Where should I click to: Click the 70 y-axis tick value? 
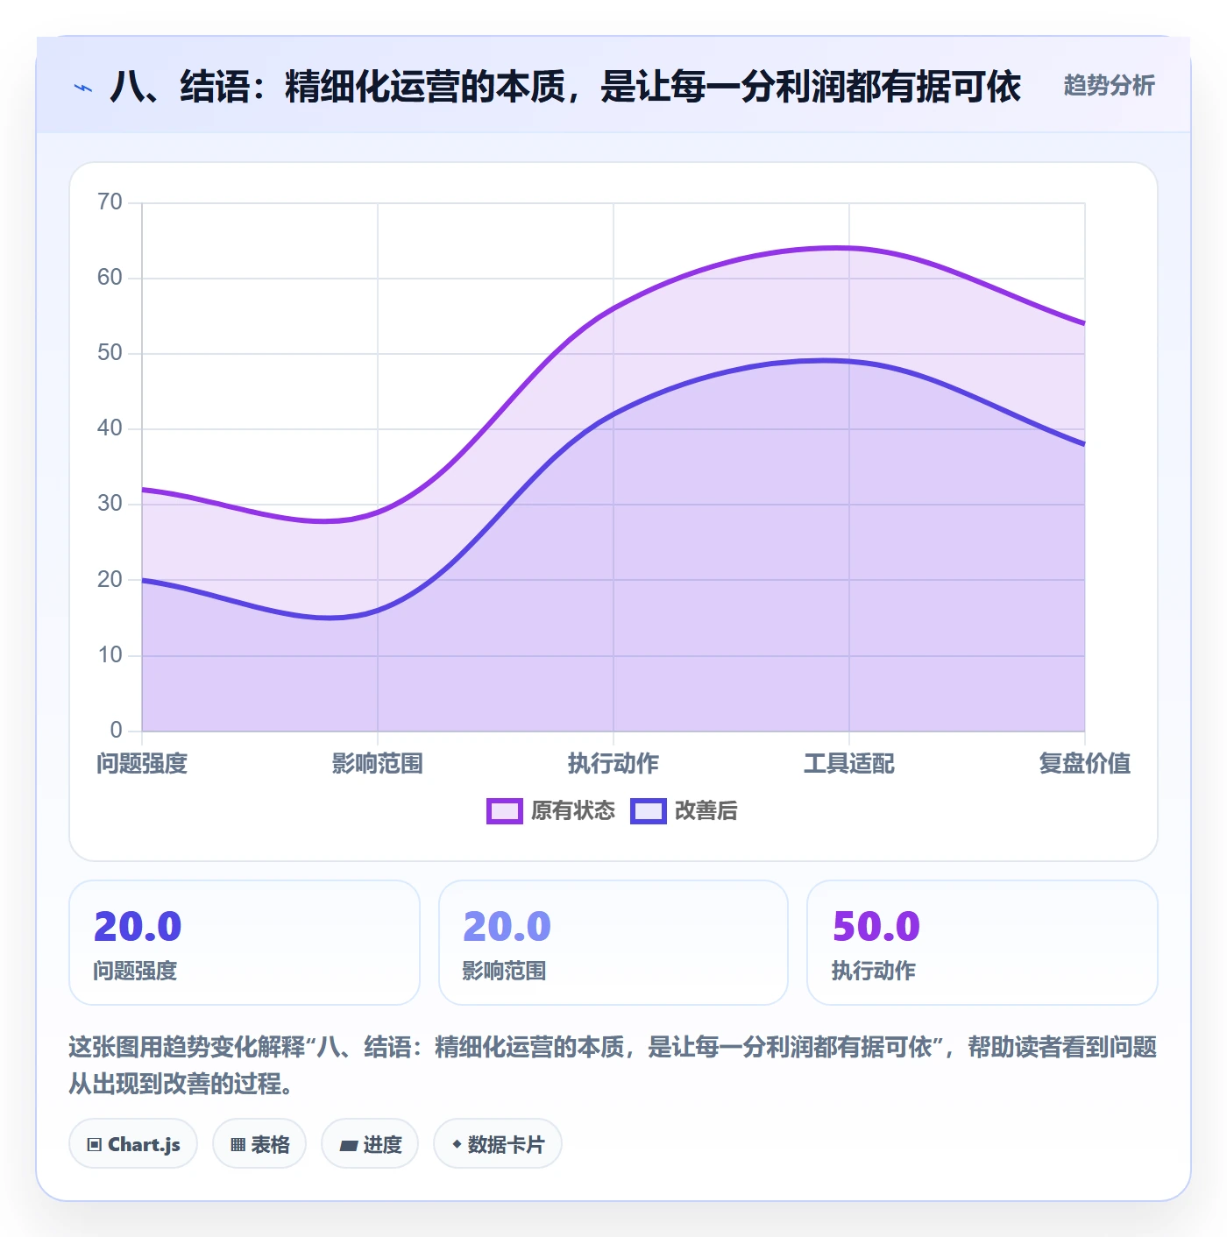pyautogui.click(x=110, y=202)
